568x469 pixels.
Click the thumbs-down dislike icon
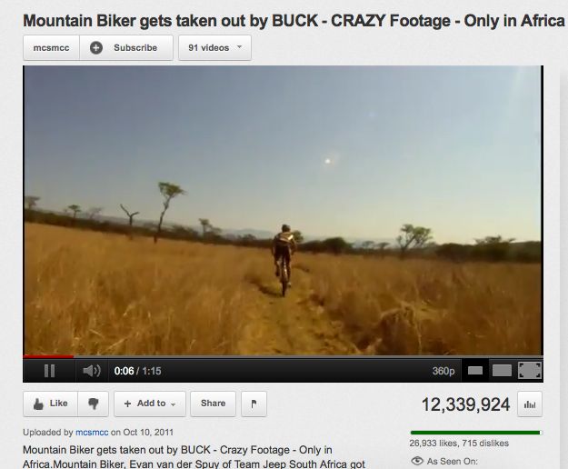[94, 404]
